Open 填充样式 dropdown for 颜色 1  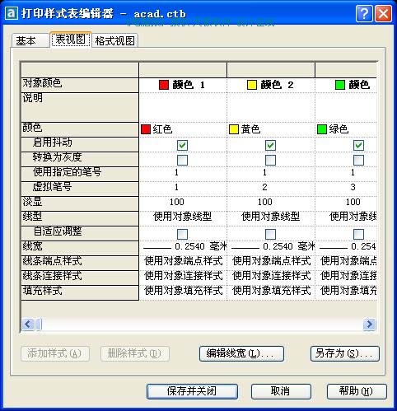[x=183, y=291]
